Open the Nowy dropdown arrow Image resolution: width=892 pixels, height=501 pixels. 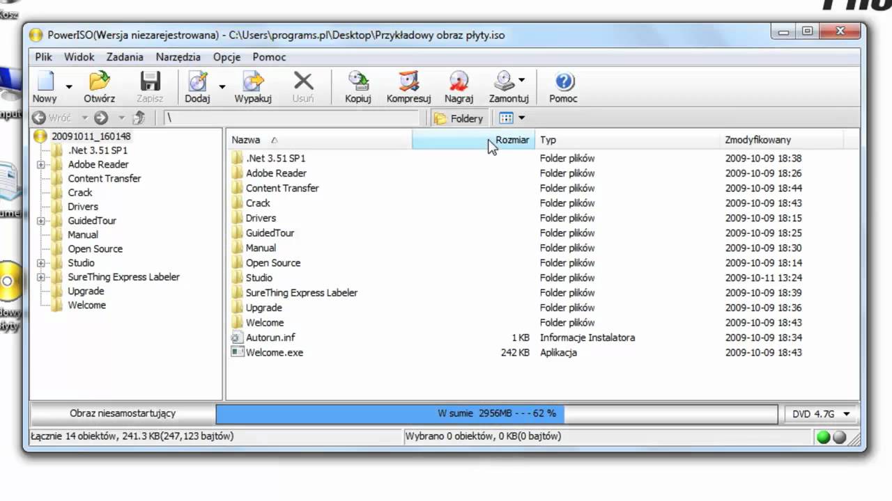(69, 87)
